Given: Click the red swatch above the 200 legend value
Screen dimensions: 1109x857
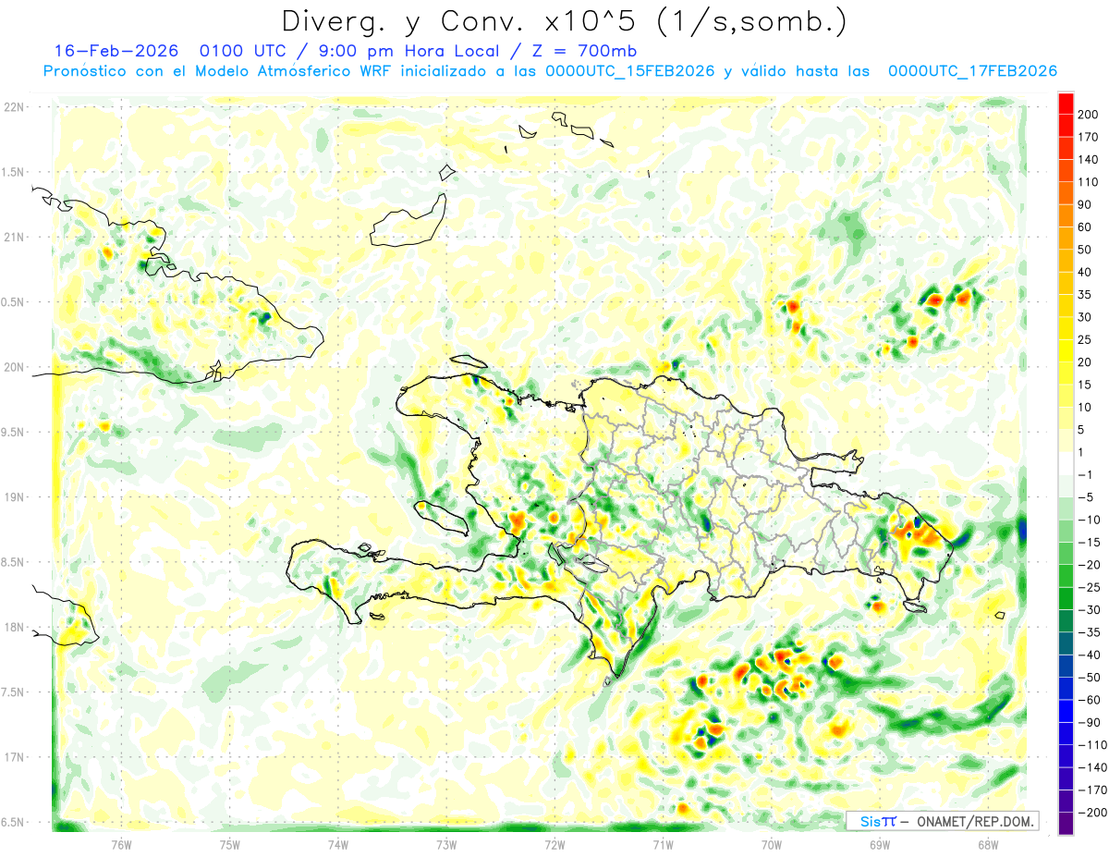Looking at the screenshot, I should click(x=1066, y=102).
